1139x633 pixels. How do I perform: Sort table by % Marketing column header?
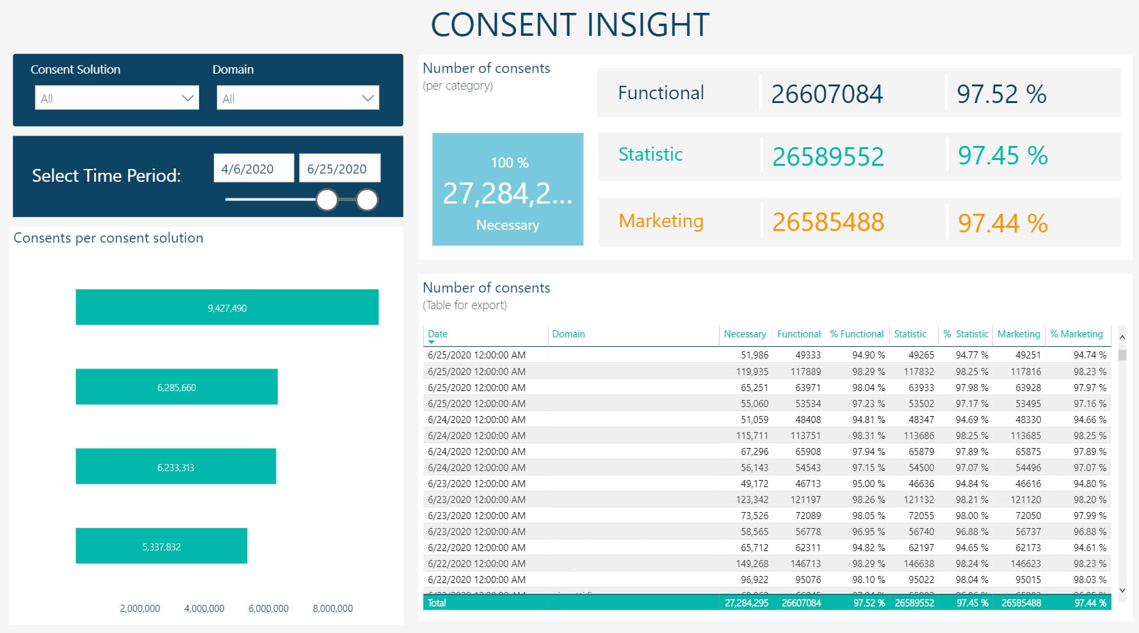(x=1076, y=333)
